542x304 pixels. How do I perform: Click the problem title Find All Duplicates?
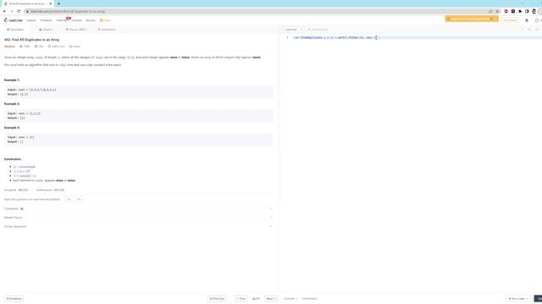pos(32,40)
